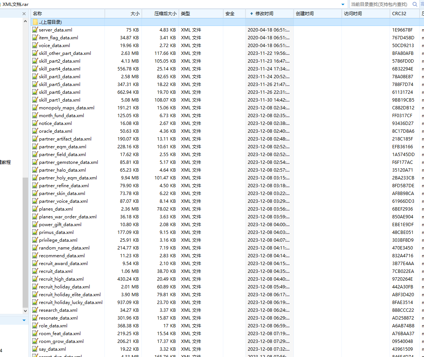Sort by the 类型 column header

(201, 14)
